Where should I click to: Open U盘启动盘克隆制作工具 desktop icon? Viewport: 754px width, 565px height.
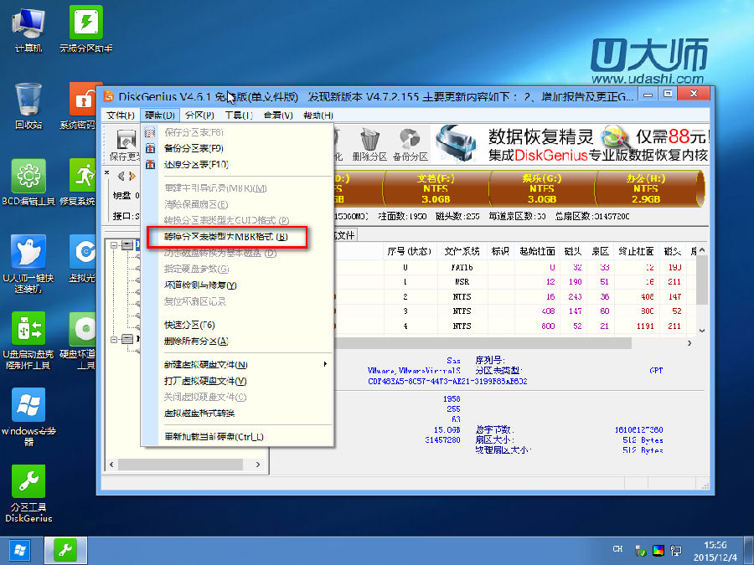pos(28,341)
